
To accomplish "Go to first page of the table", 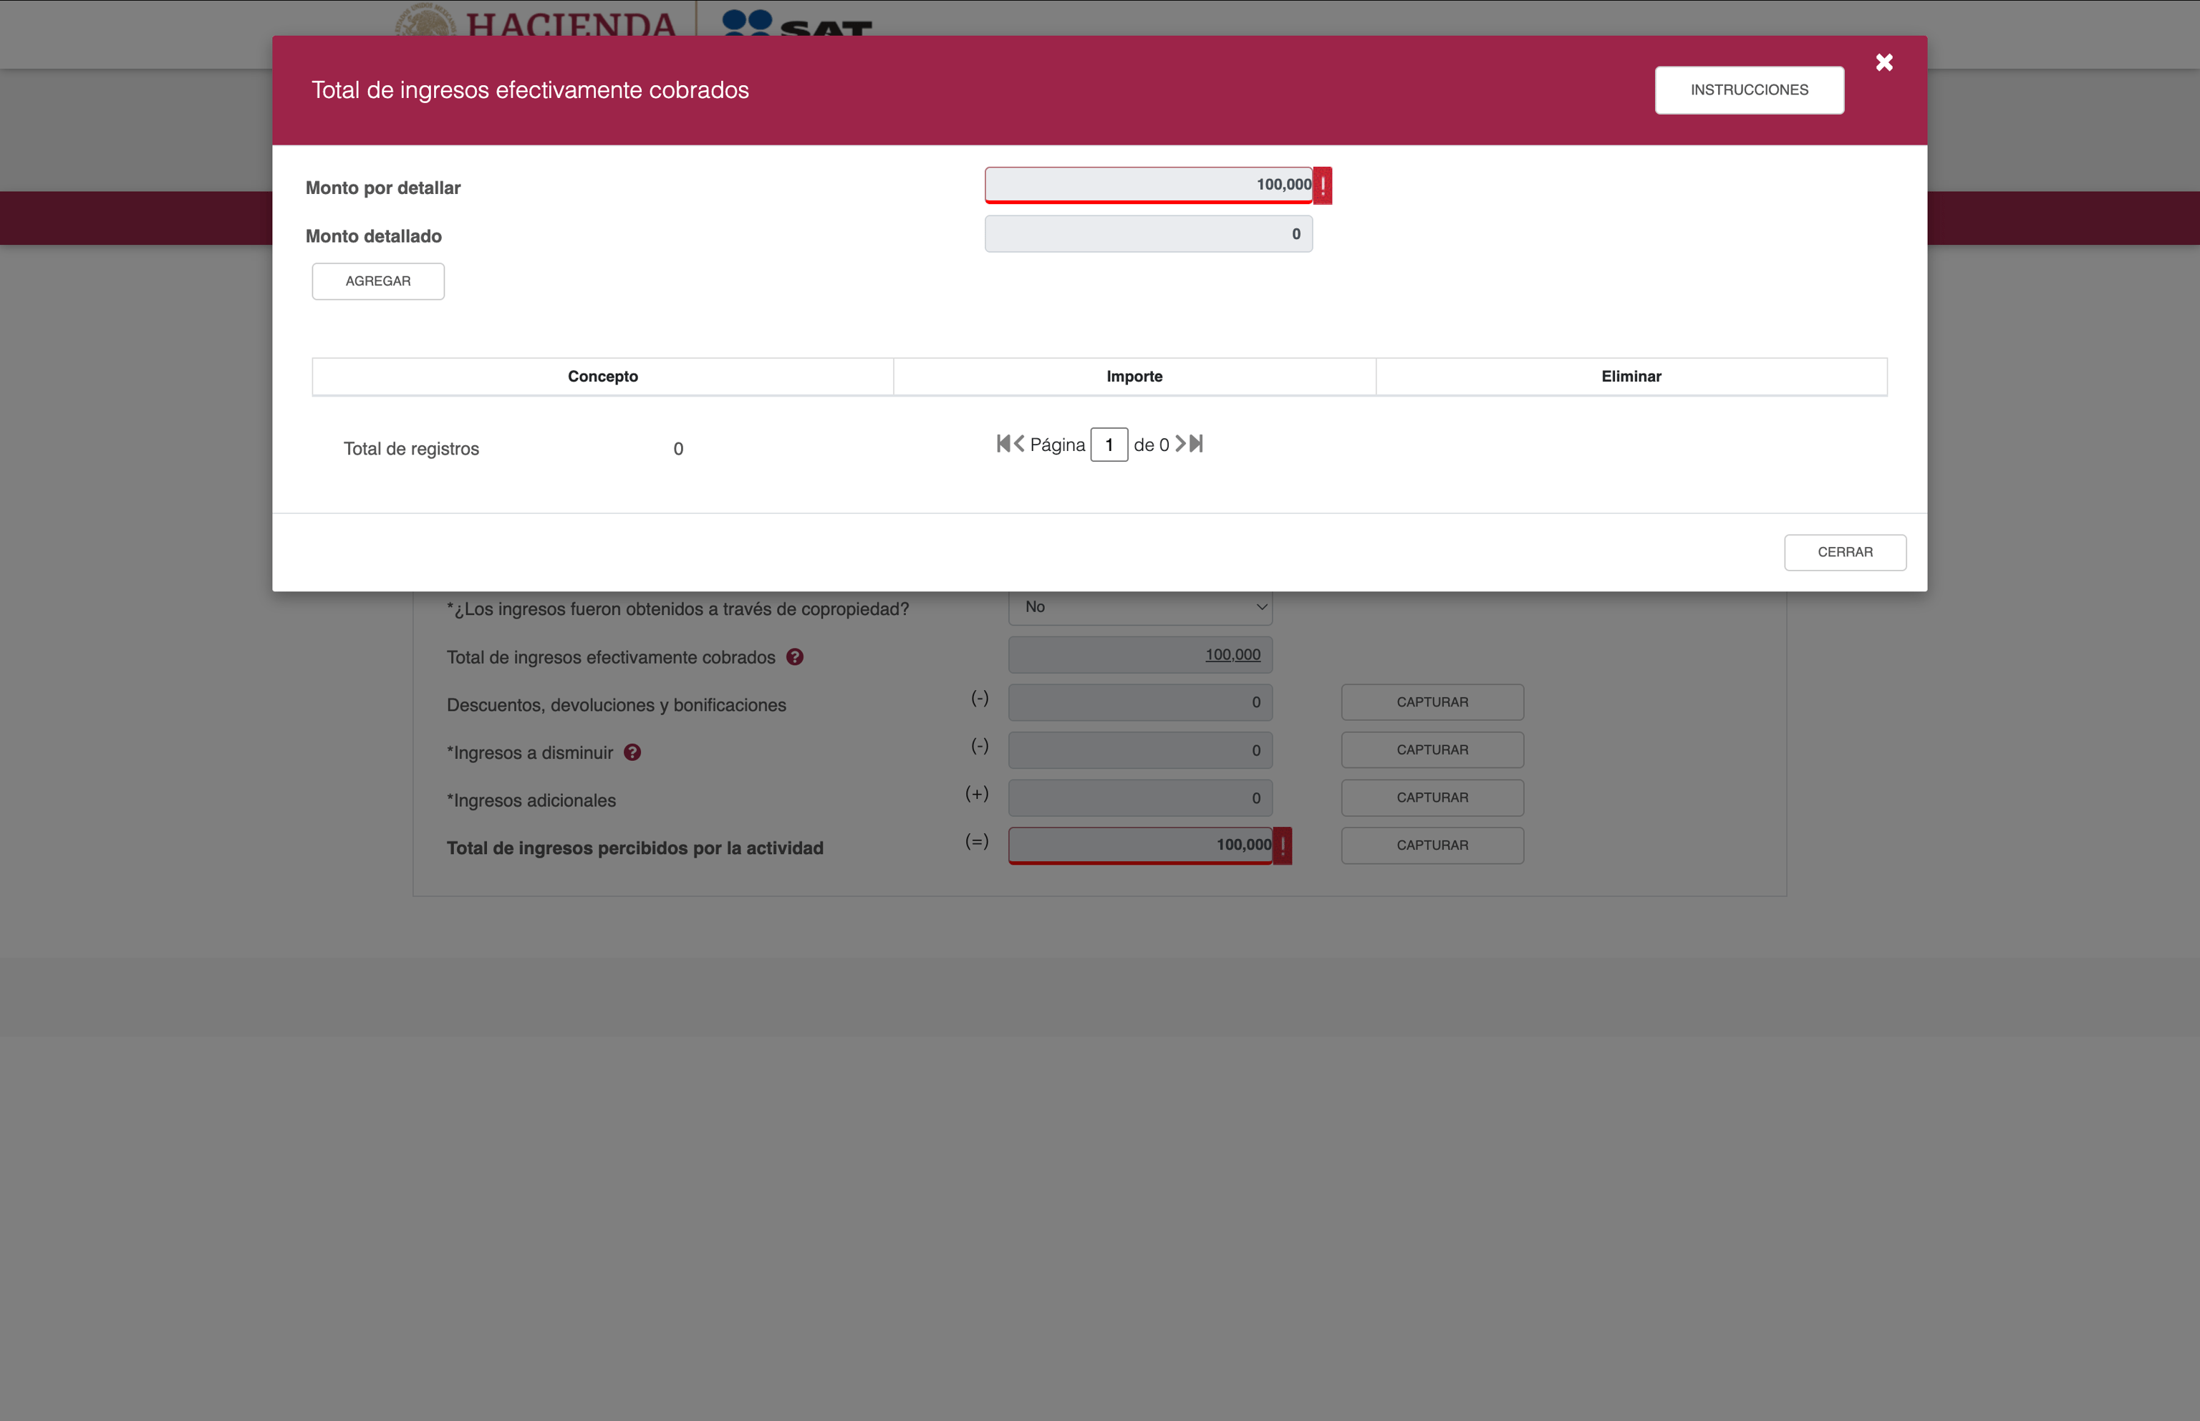I will [x=1003, y=444].
